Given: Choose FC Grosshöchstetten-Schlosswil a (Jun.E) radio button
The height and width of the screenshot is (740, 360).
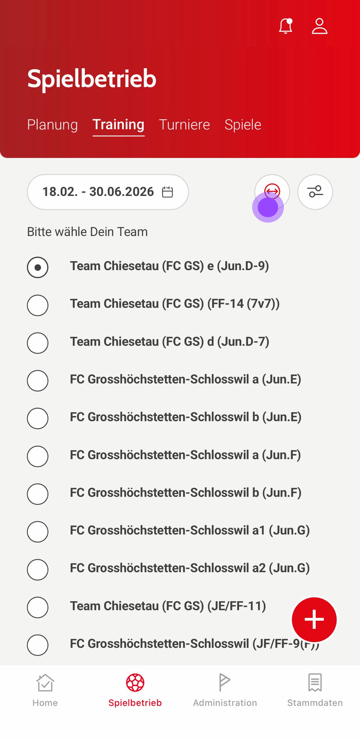Looking at the screenshot, I should tap(38, 380).
